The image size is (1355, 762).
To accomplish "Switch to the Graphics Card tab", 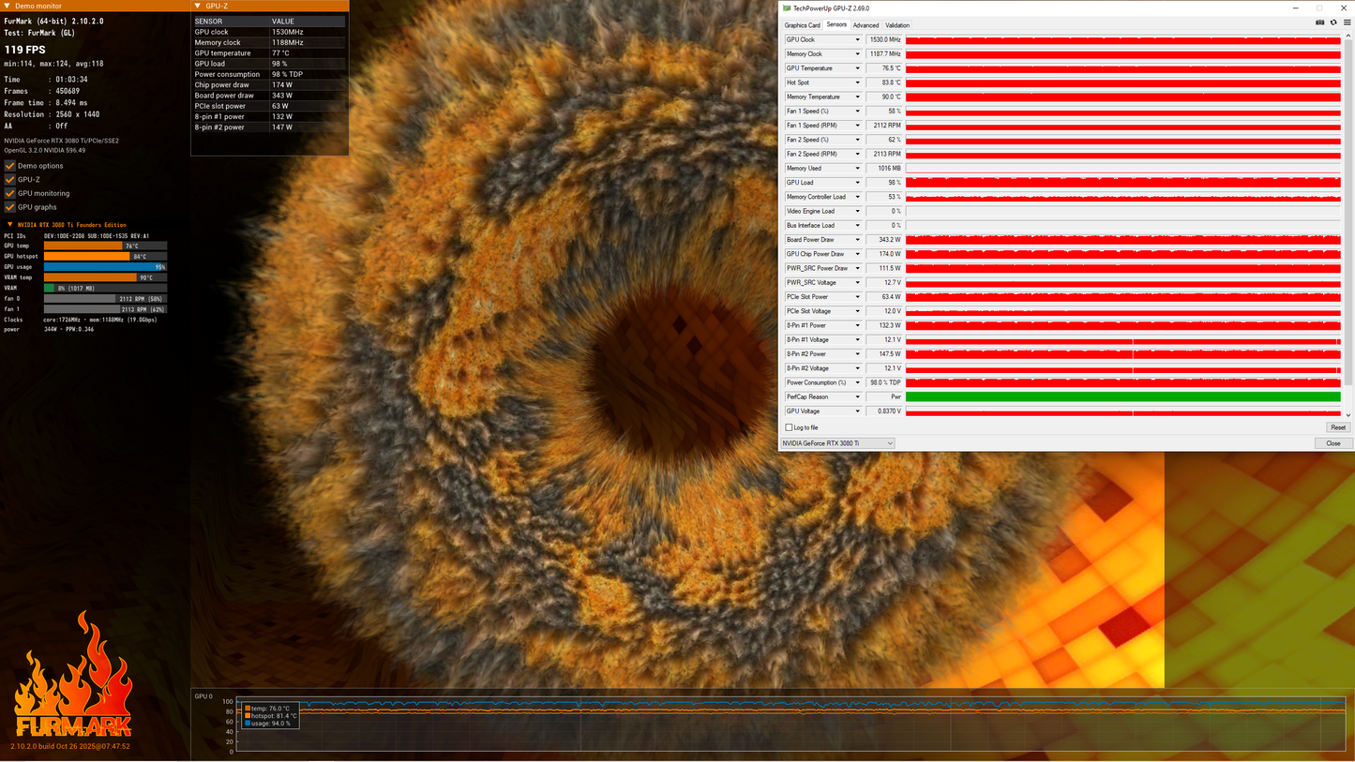I will 803,25.
